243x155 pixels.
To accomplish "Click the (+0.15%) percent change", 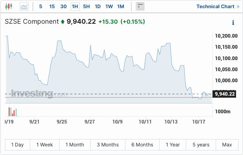I will click(x=133, y=22).
